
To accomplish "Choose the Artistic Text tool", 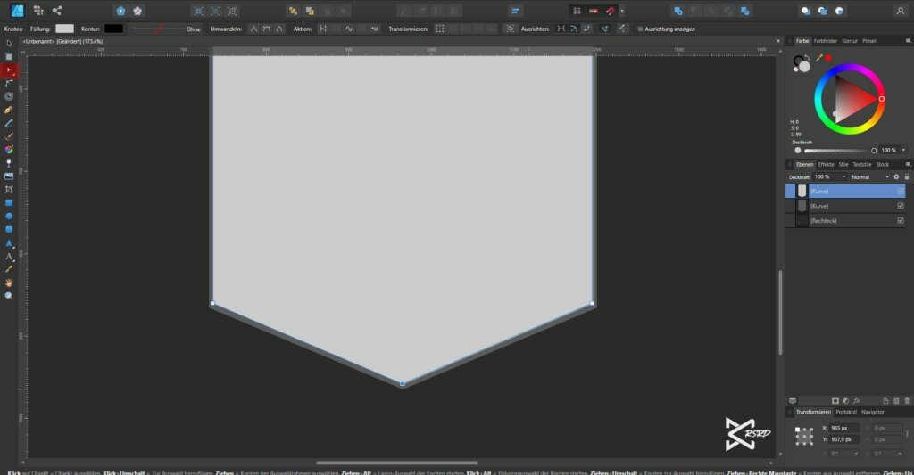I will click(9, 256).
